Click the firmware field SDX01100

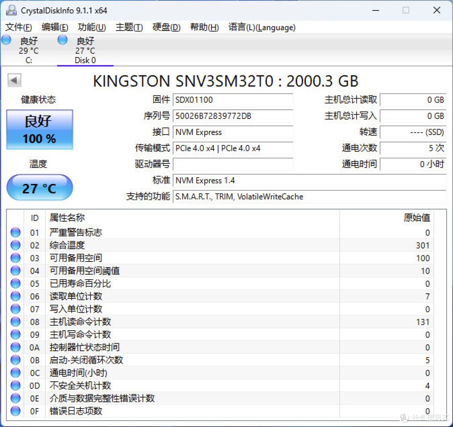click(x=233, y=100)
